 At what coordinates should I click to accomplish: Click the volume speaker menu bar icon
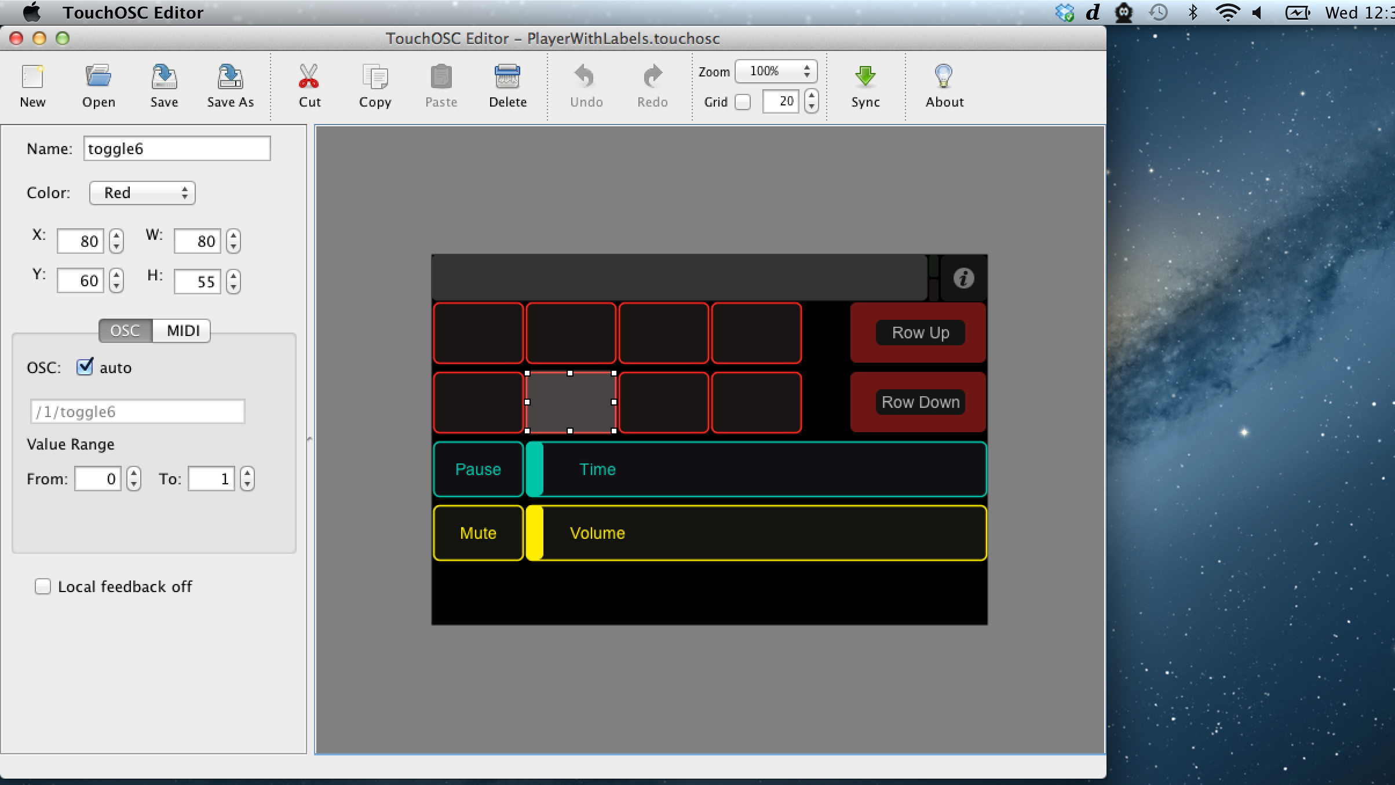pyautogui.click(x=1257, y=12)
